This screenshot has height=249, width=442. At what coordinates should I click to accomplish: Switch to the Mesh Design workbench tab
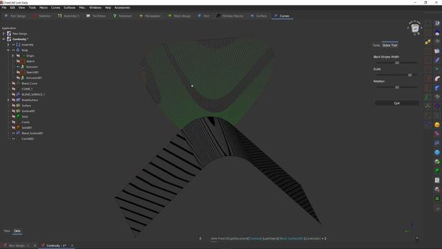pos(180,16)
